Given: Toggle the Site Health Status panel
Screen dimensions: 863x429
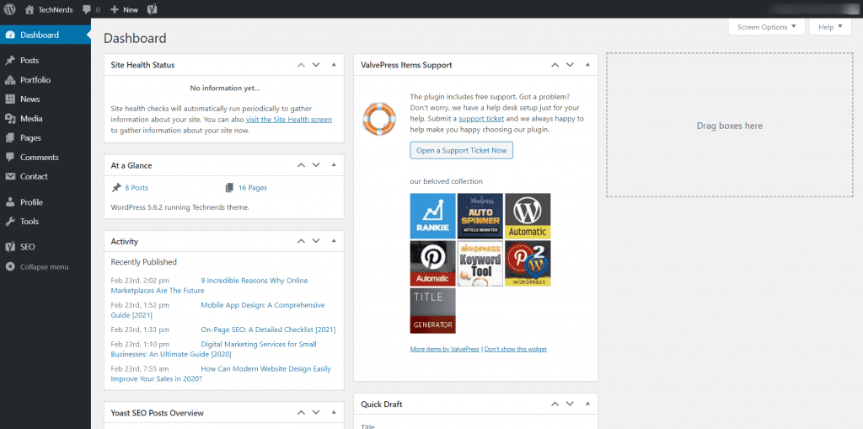Looking at the screenshot, I should coord(334,64).
